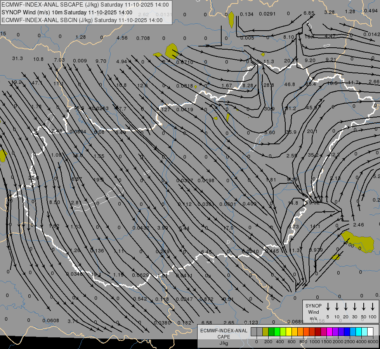This screenshot has height=349, width=380.
Task: Pick the first gray 0 J/kg swatch
Action: coord(254,332)
